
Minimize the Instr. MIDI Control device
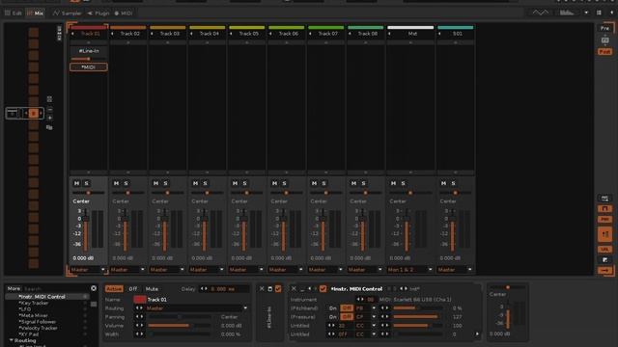(302, 289)
